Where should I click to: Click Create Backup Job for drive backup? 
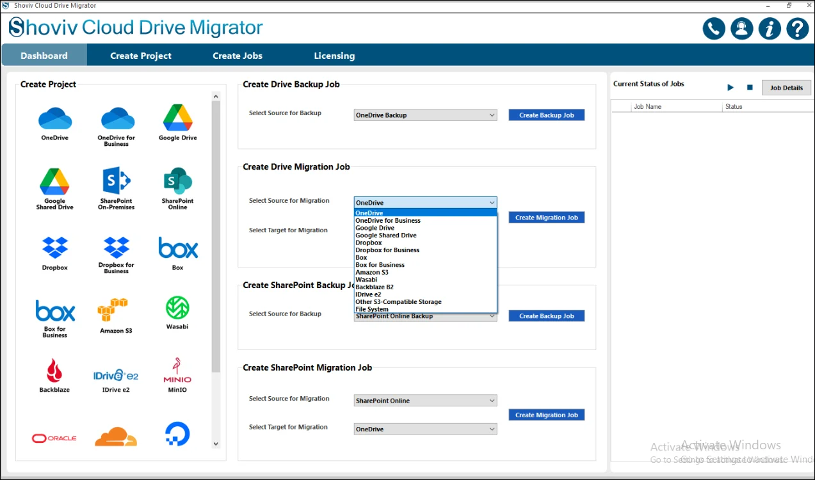547,115
